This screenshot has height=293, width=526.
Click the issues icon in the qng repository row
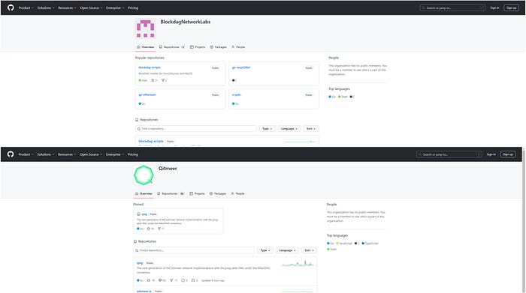click(183, 280)
